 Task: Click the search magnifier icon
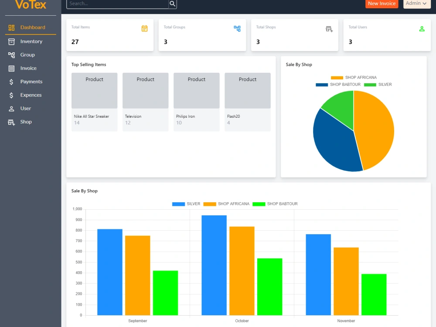[x=172, y=3]
